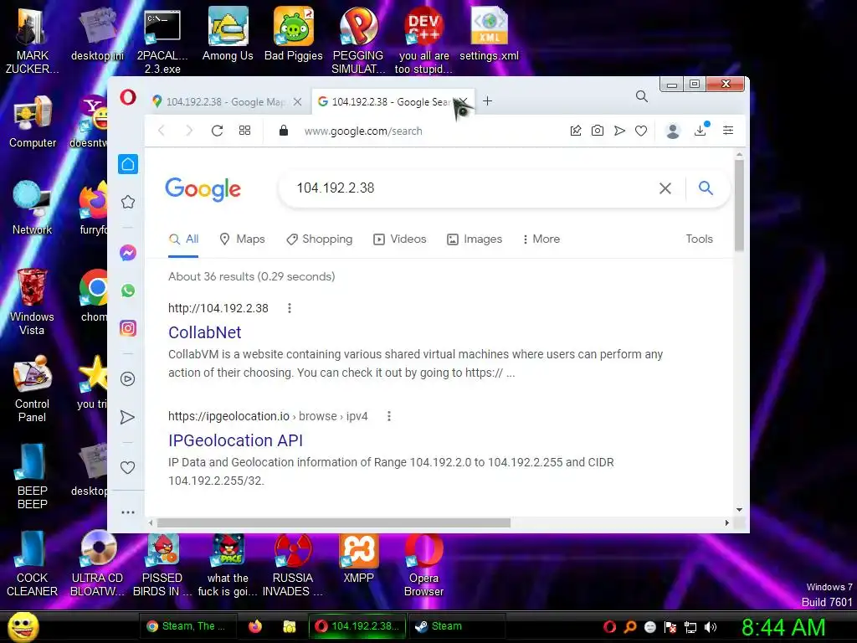Open Messenger in Opera sidebar
The image size is (857, 643).
[x=128, y=253]
